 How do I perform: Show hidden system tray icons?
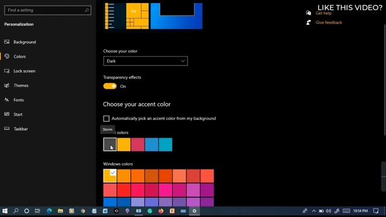tap(314, 211)
